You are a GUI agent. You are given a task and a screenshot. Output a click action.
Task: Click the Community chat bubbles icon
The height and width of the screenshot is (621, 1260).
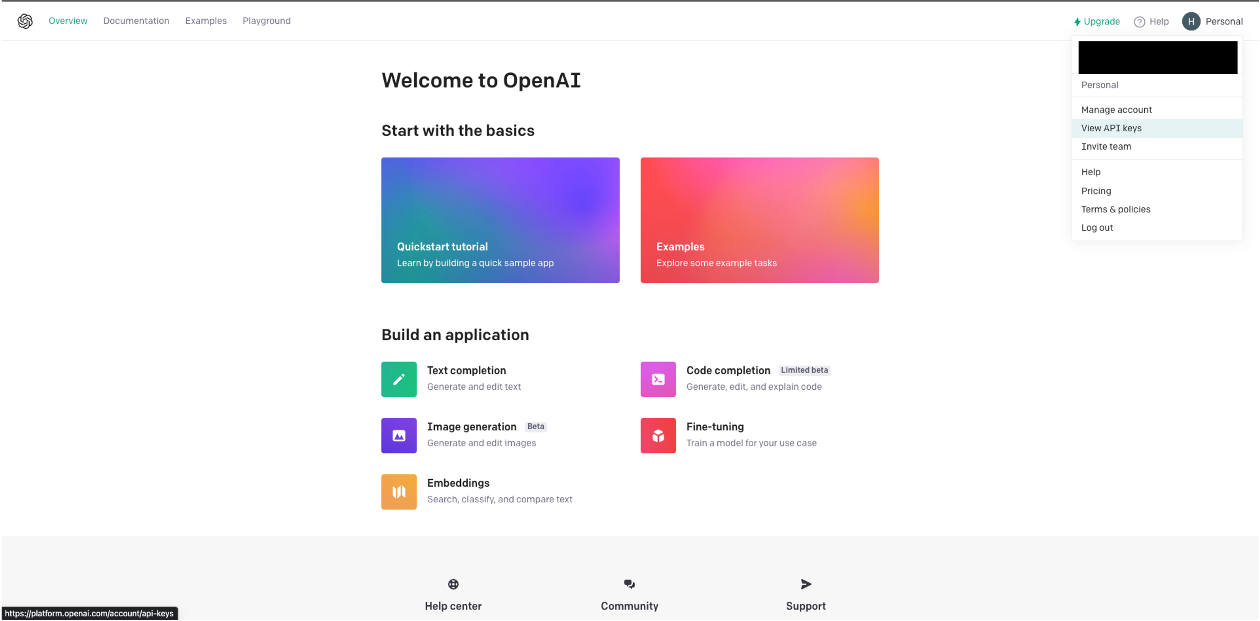(x=629, y=584)
